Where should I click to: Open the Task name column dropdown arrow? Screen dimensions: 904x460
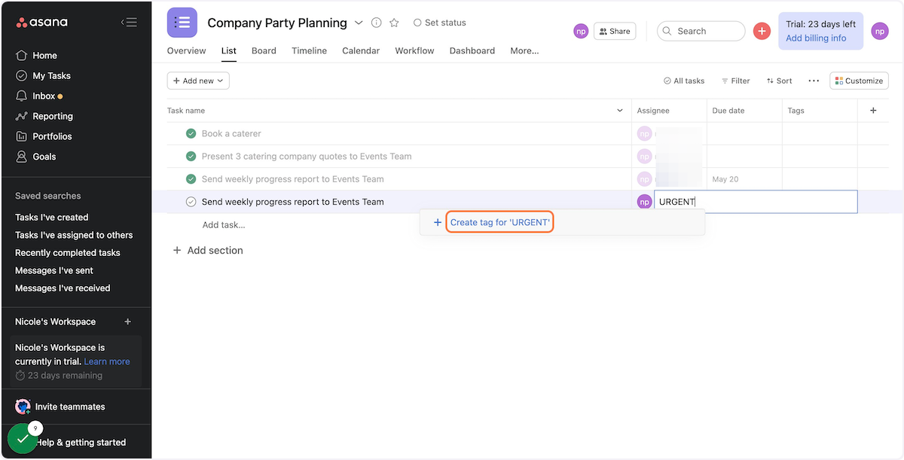(620, 111)
